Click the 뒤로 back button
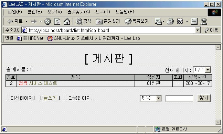The image size is (223, 134). point(15,21)
